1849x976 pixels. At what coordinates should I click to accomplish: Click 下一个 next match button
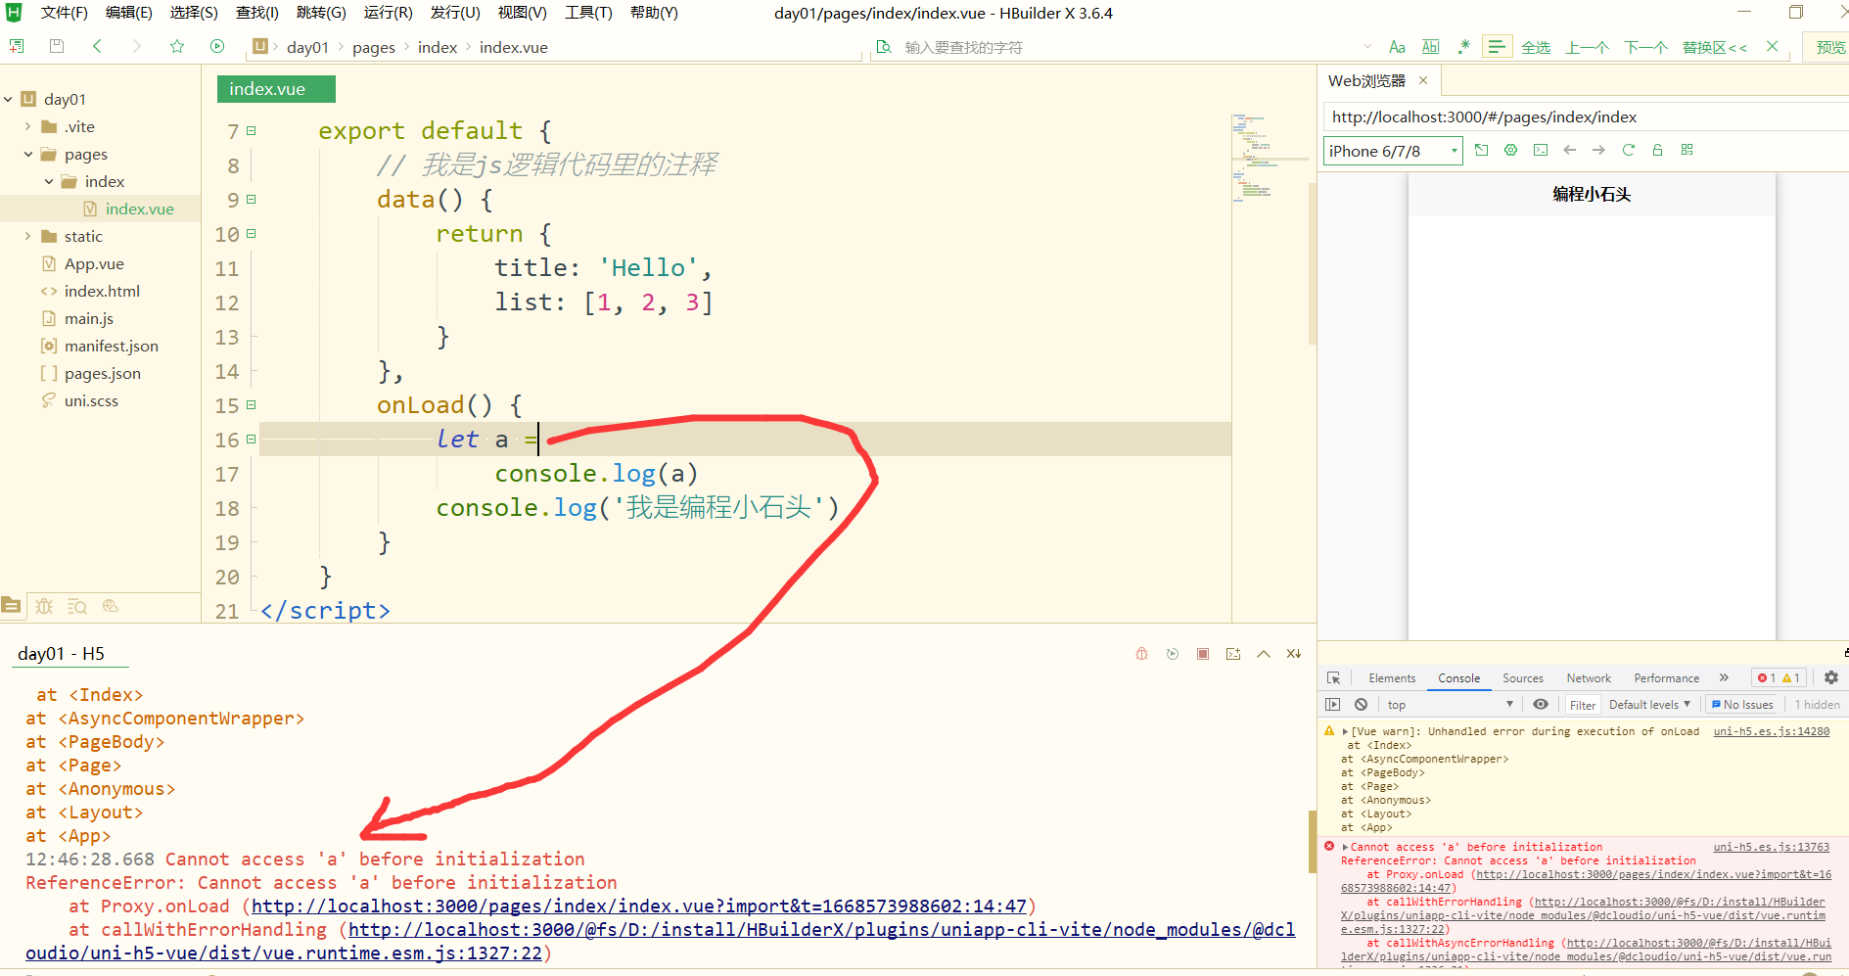point(1645,47)
